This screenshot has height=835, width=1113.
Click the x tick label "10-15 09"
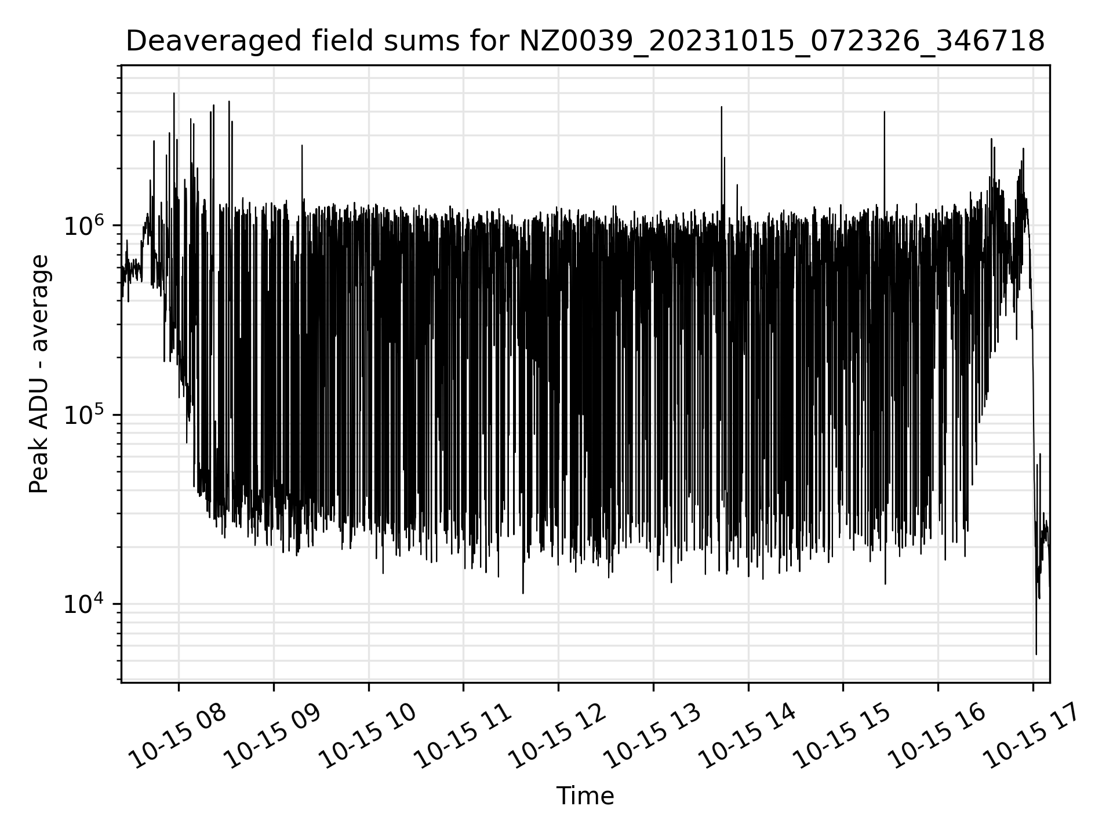pos(272,735)
